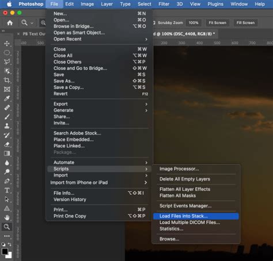Screen dimensions: 273x261
Task: Open the Window menu
Action: [x=239, y=4]
